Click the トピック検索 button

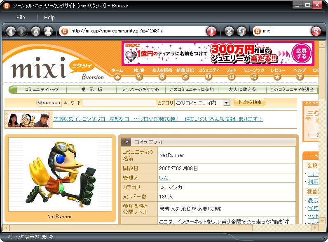coord(250,102)
